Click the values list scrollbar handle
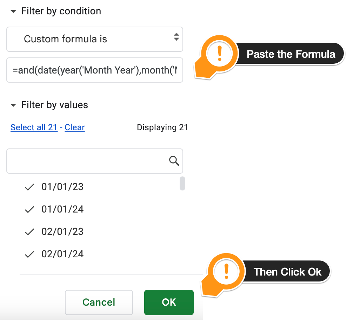 pos(182,183)
